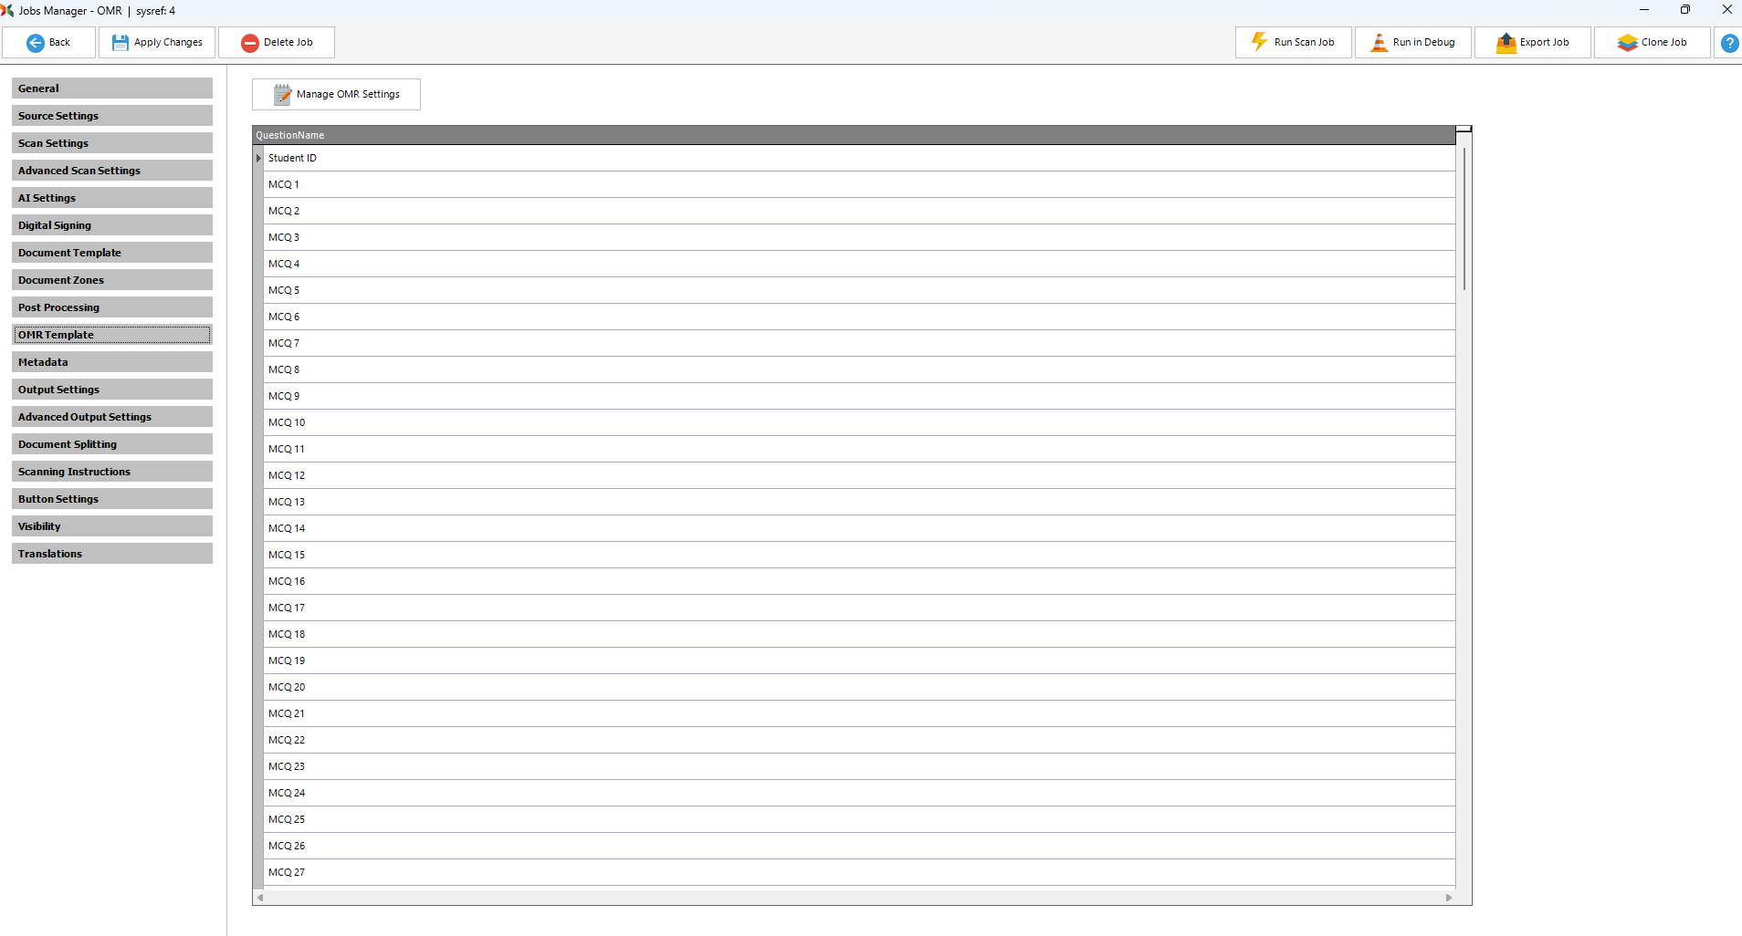The width and height of the screenshot is (1742, 936).
Task: Go to Document Zones section
Action: click(x=112, y=280)
